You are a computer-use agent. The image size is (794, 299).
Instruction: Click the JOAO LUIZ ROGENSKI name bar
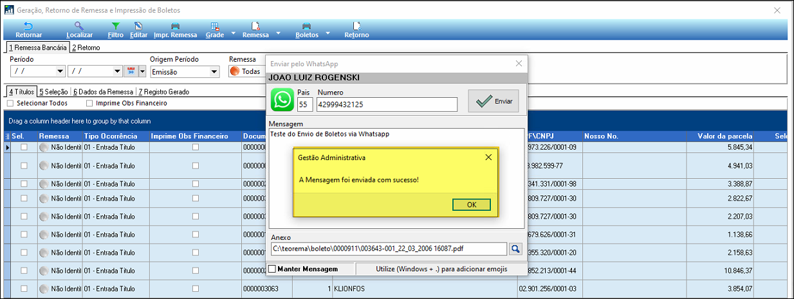point(397,78)
